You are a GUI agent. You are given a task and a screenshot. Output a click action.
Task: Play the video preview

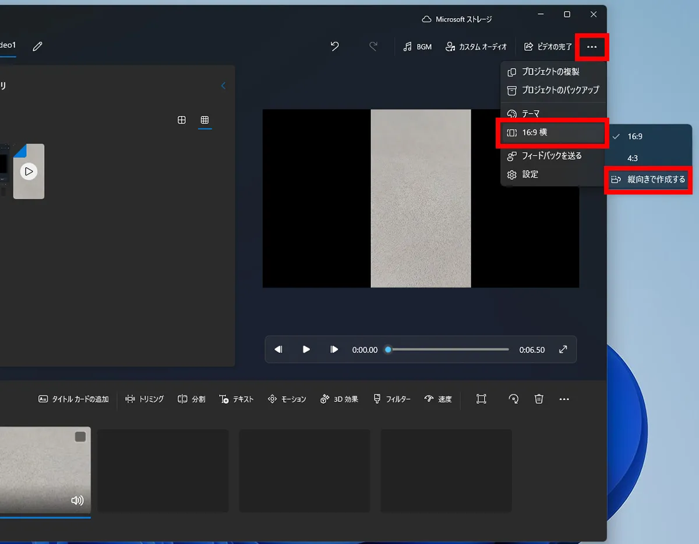click(306, 349)
